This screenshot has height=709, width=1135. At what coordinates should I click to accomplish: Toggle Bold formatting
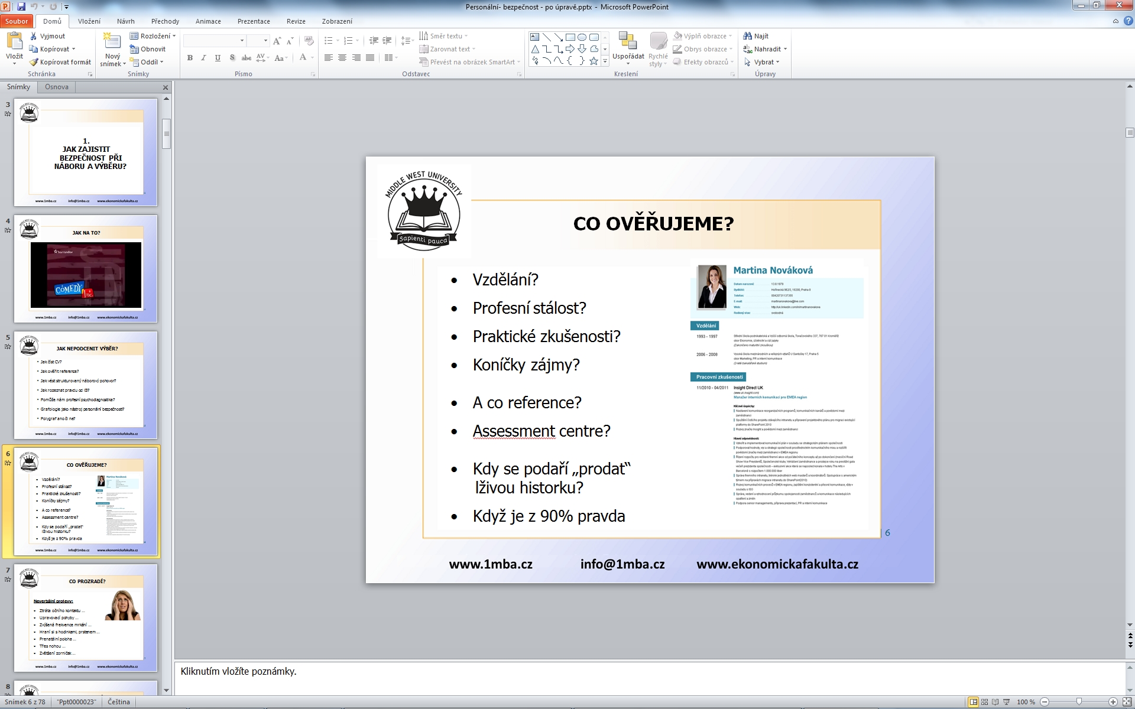pyautogui.click(x=190, y=58)
